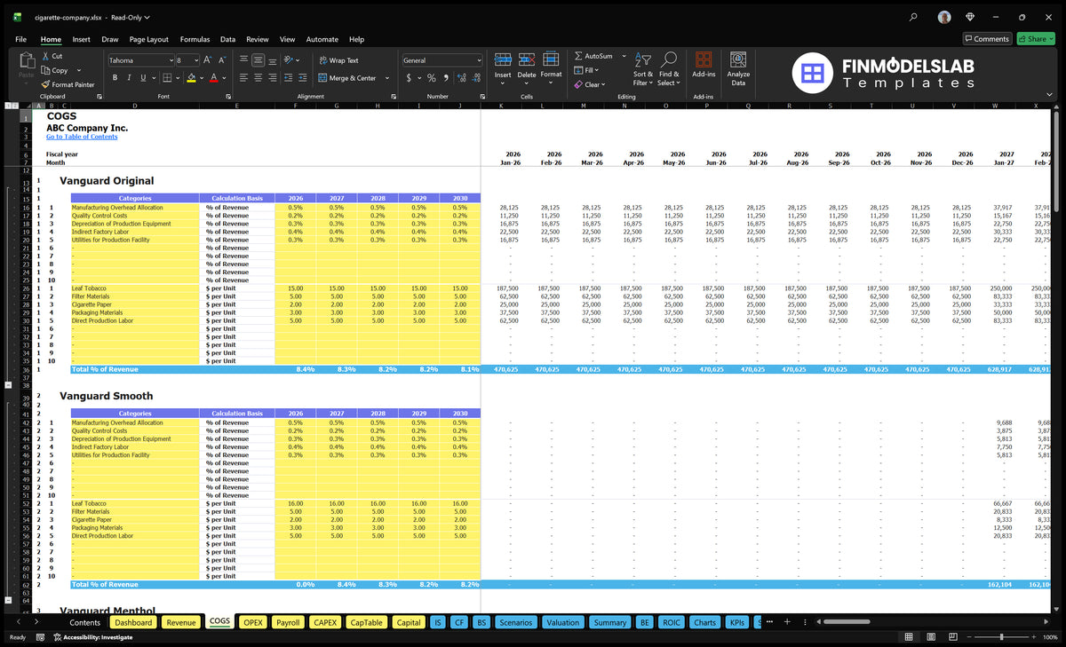Center text horizontally
Viewport: 1066px width, 647px height.
point(259,78)
